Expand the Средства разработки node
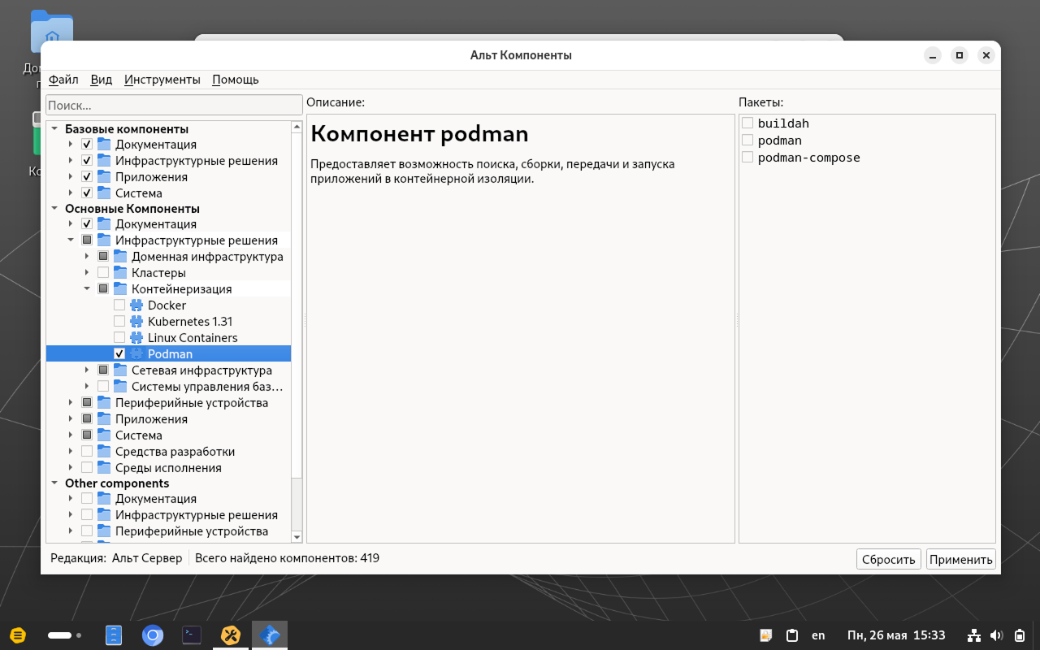 pos(71,451)
